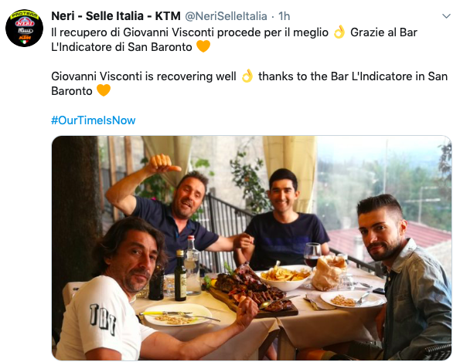The width and height of the screenshot is (460, 362).
Task: Click orange heart ending the English text
Action: pyautogui.click(x=104, y=90)
